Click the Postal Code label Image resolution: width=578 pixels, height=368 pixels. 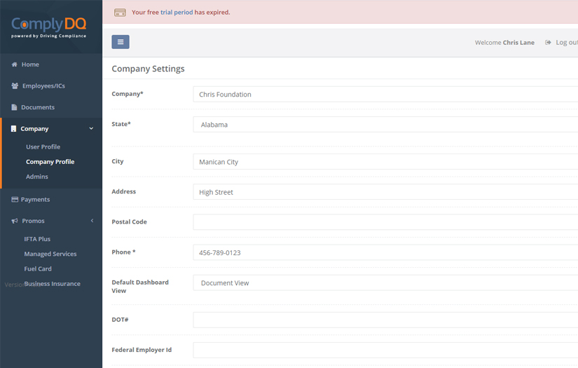pos(130,222)
